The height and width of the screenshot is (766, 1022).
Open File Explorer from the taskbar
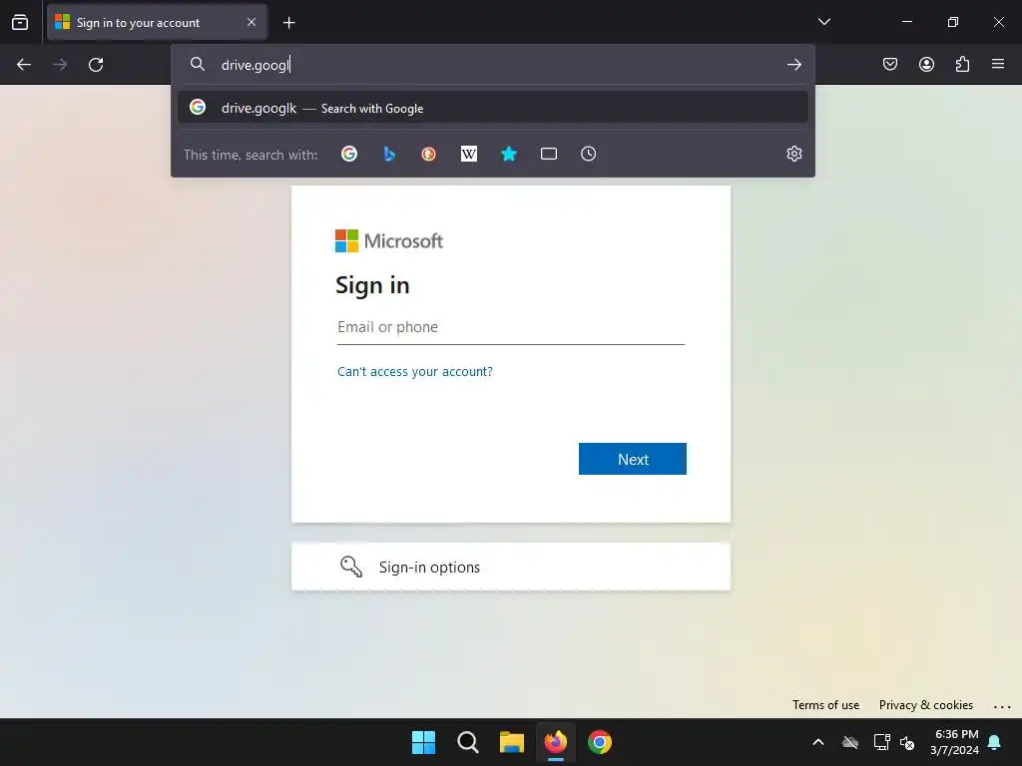coord(512,742)
